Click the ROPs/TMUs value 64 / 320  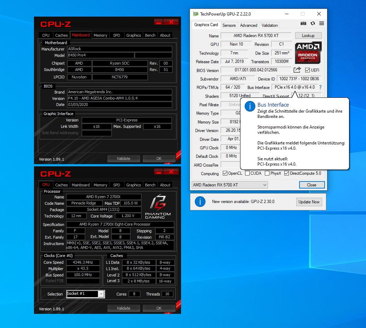coord(232,87)
